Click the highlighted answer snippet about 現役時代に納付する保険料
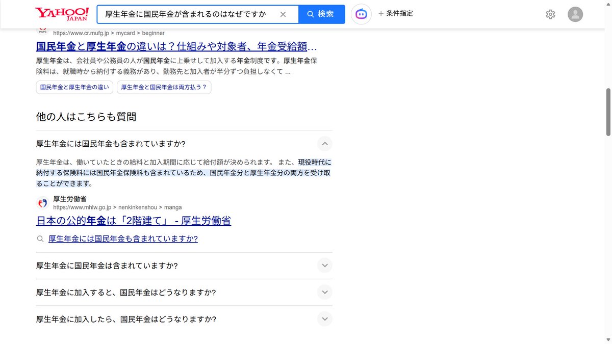The height and width of the screenshot is (344, 612). point(184,173)
